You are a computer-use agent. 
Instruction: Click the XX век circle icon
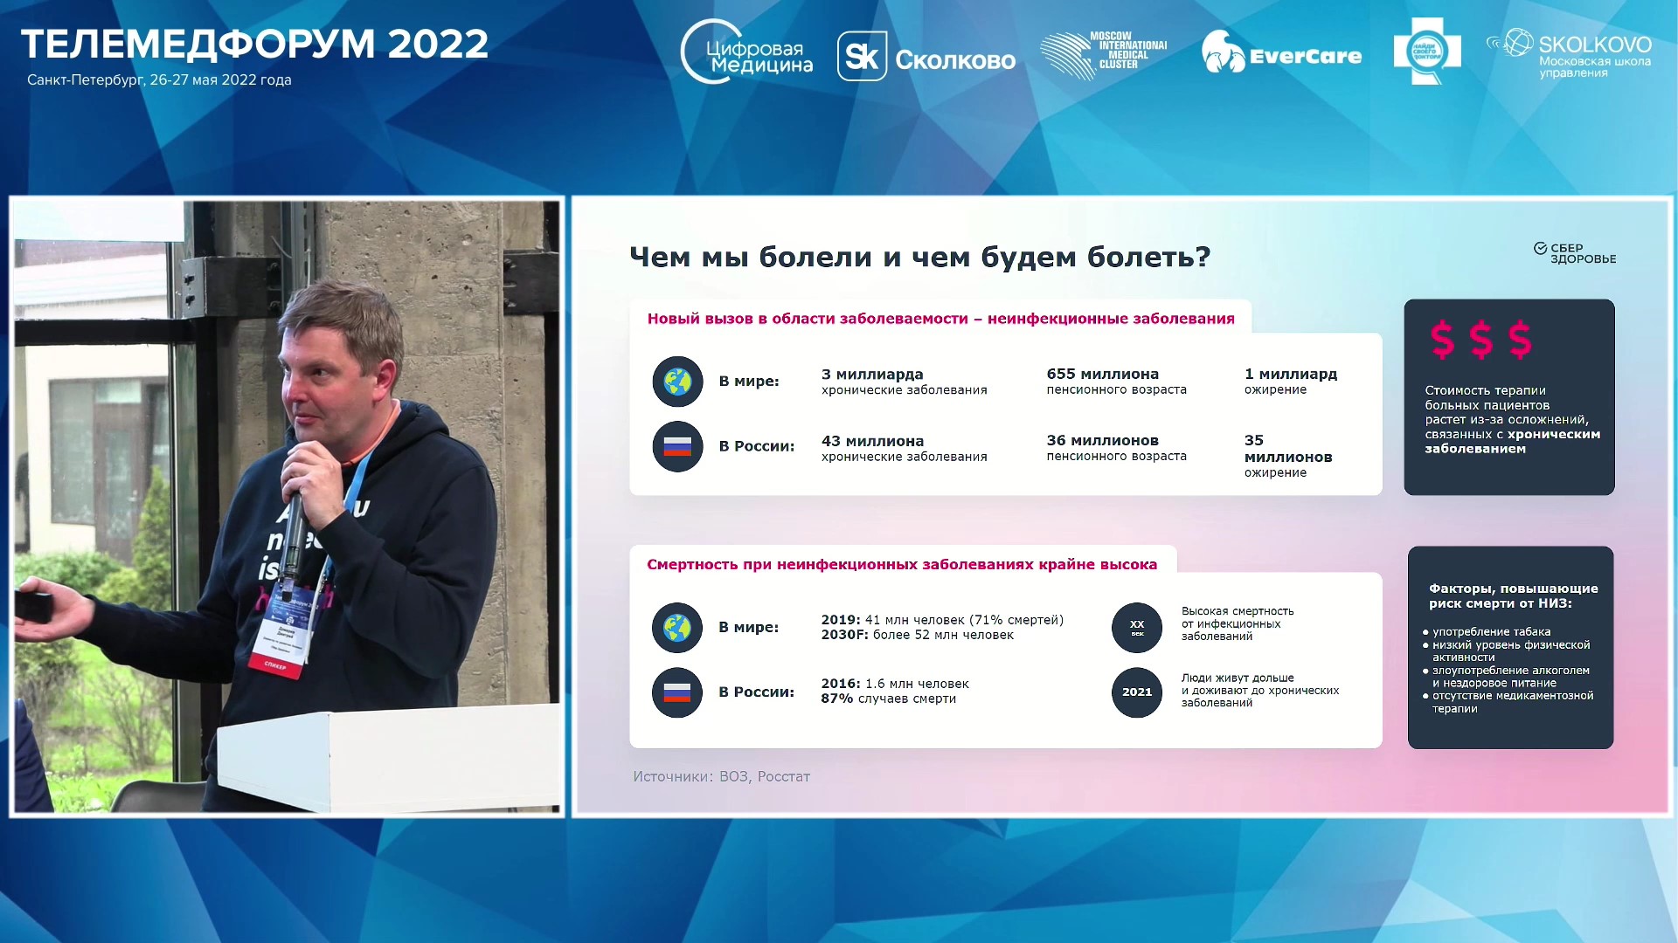coord(1136,627)
